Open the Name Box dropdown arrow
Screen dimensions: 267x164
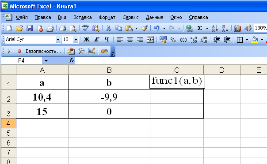click(x=46, y=60)
